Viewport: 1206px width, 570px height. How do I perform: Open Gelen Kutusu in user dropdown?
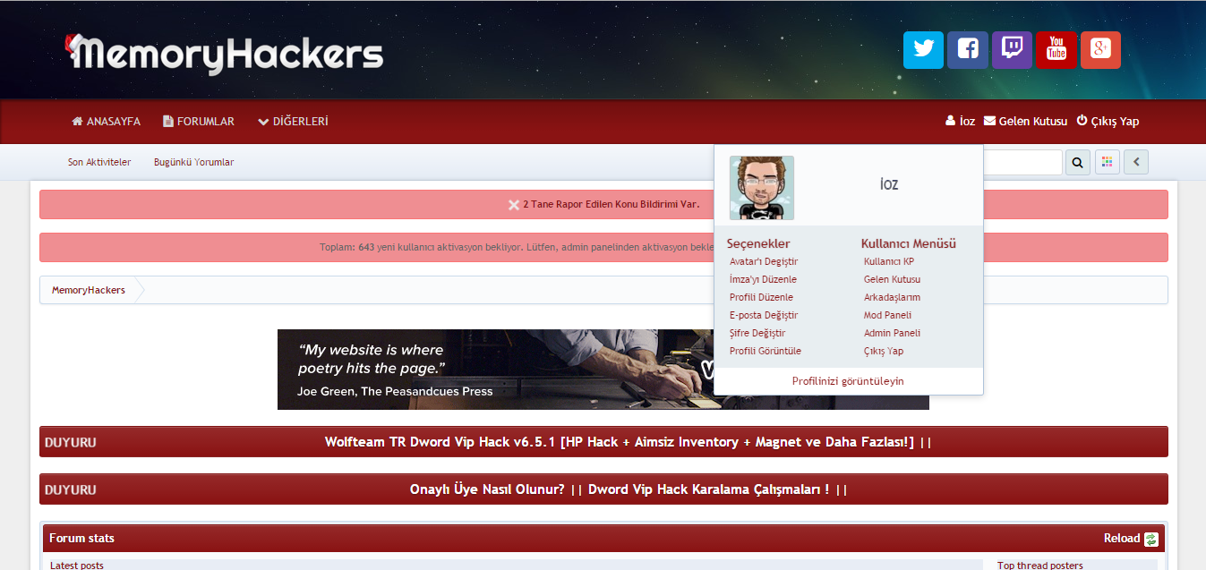(x=892, y=280)
